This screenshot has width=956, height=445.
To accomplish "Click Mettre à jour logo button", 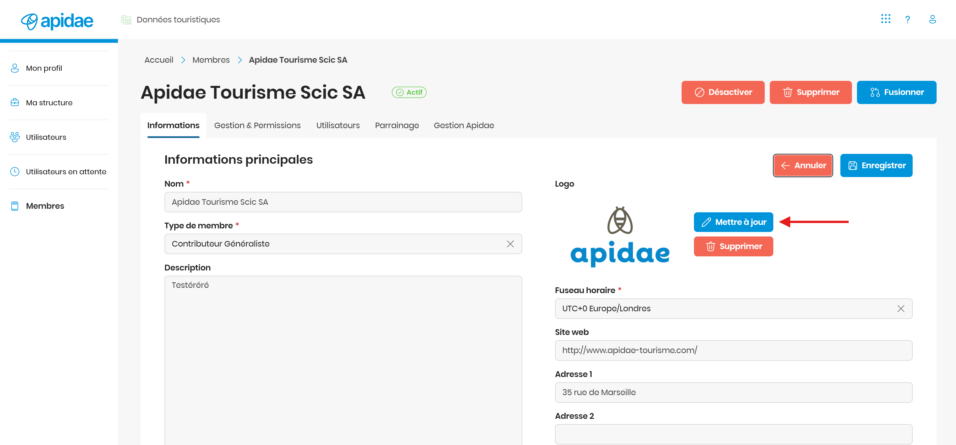I will pyautogui.click(x=733, y=222).
